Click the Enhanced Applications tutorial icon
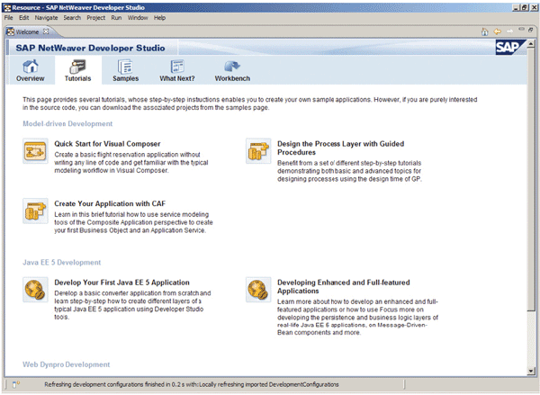The image size is (540, 395). pyautogui.click(x=257, y=289)
